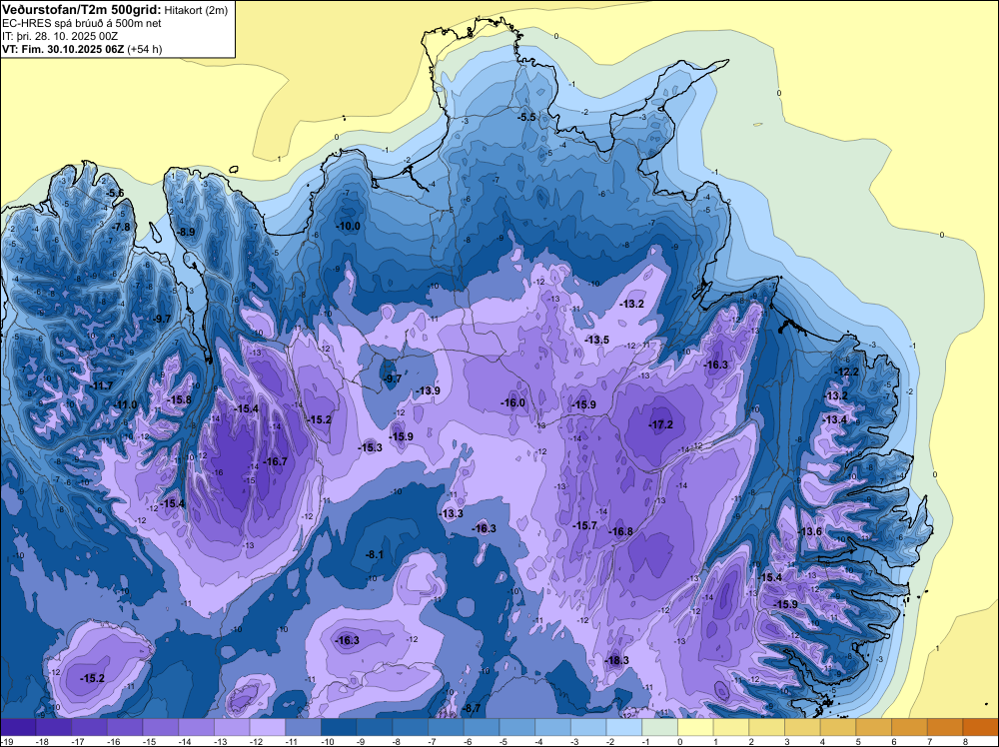The width and height of the screenshot is (999, 747).
Task: Click the -5.6 temperature label
Action: click(115, 194)
